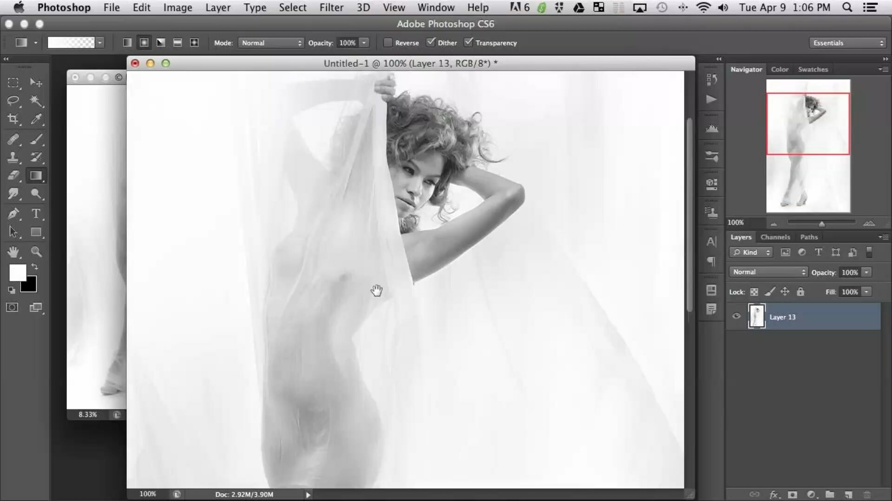Select the Move tool

pos(36,83)
